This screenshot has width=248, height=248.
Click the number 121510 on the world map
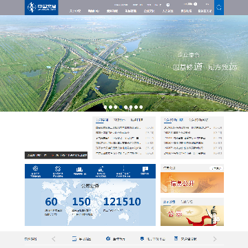coord(122,202)
